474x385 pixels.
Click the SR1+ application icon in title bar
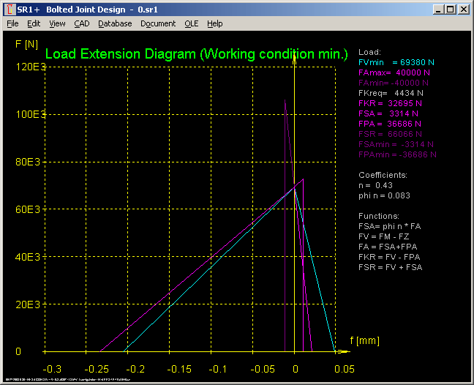click(x=10, y=10)
